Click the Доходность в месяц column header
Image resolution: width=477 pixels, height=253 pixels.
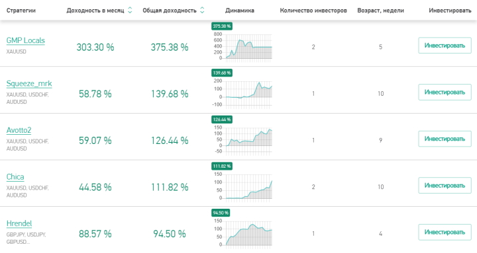95,11
